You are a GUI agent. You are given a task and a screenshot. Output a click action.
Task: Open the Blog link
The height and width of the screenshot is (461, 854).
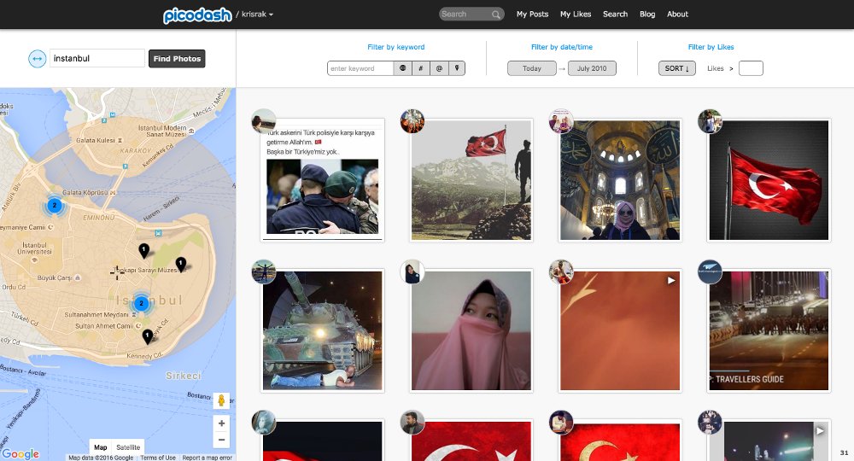(647, 15)
